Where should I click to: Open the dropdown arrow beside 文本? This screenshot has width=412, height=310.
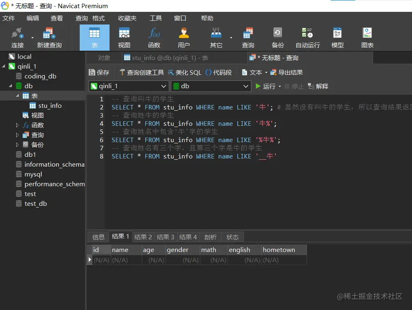[266, 72]
